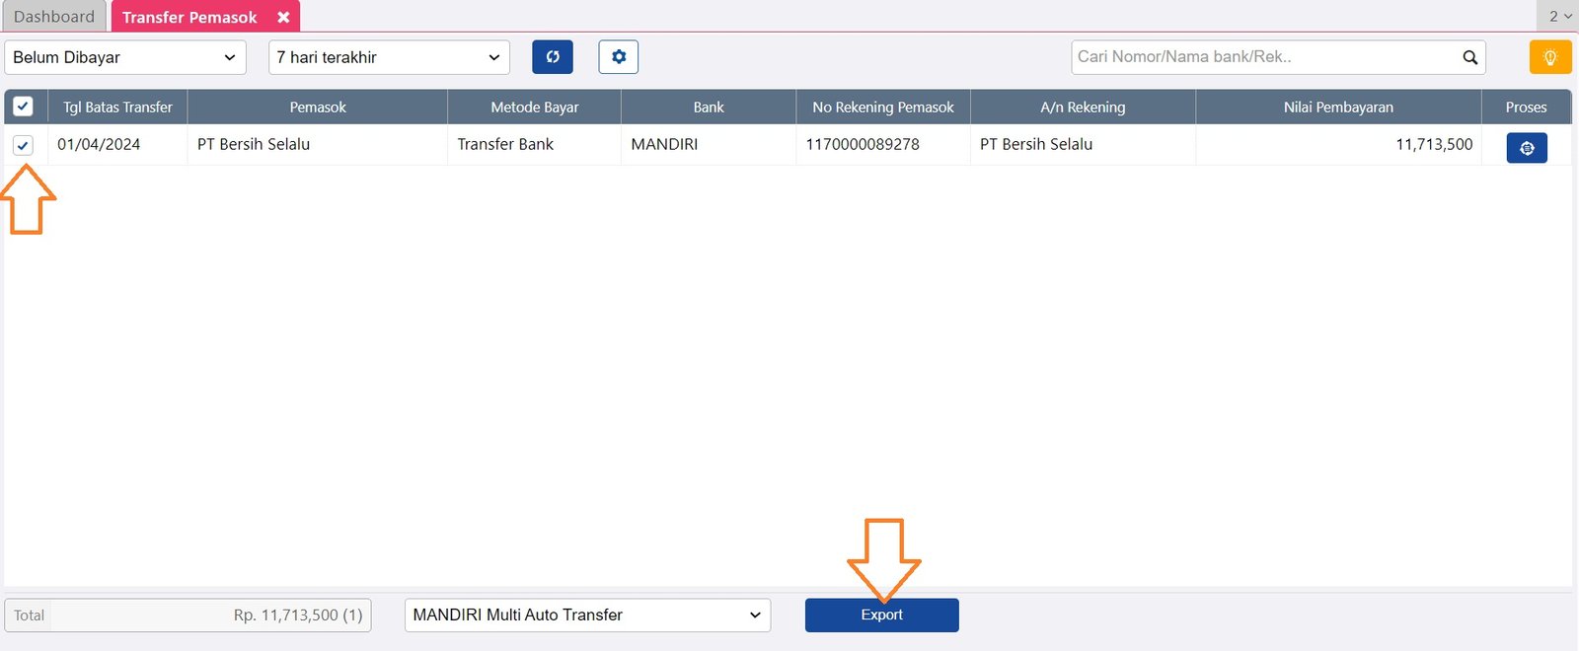Close the Transfer Pemasok tab
The height and width of the screenshot is (651, 1579).
[283, 18]
